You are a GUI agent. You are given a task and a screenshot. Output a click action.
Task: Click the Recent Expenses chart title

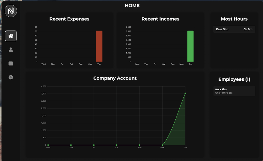69,19
